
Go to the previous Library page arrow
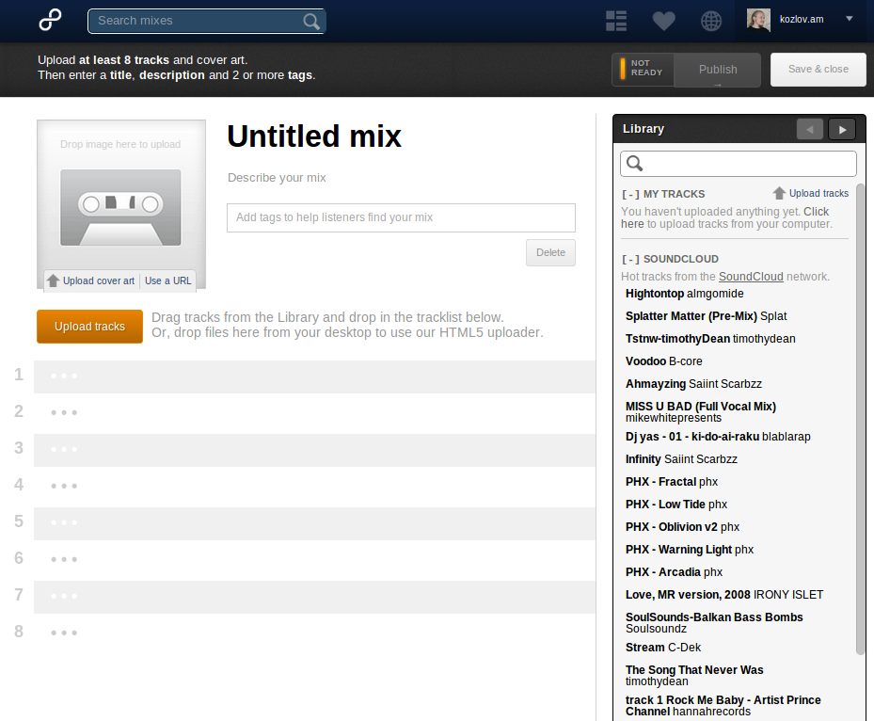click(x=809, y=129)
